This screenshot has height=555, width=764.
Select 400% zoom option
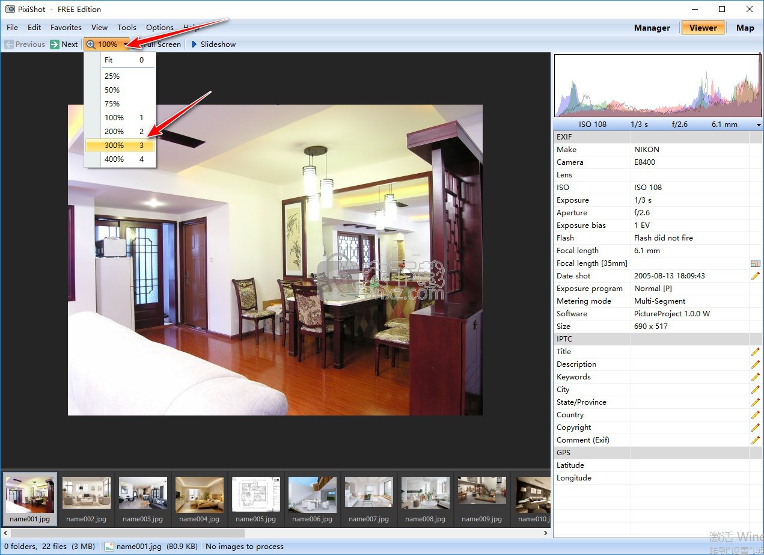point(120,159)
